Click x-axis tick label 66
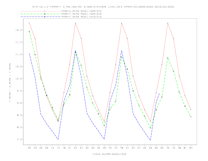 (156, 148)
